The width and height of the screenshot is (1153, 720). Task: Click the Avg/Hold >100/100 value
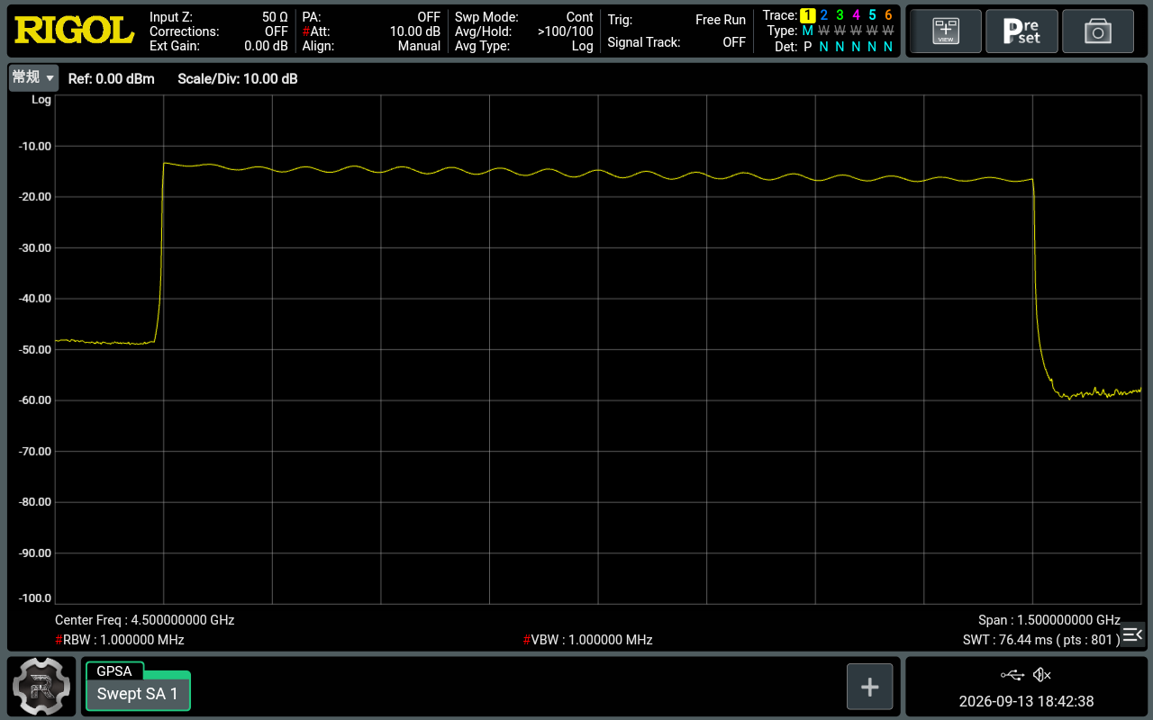(524, 31)
